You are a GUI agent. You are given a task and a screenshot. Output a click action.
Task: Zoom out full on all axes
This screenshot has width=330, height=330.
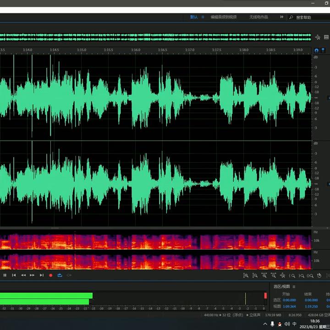[x=282, y=275]
